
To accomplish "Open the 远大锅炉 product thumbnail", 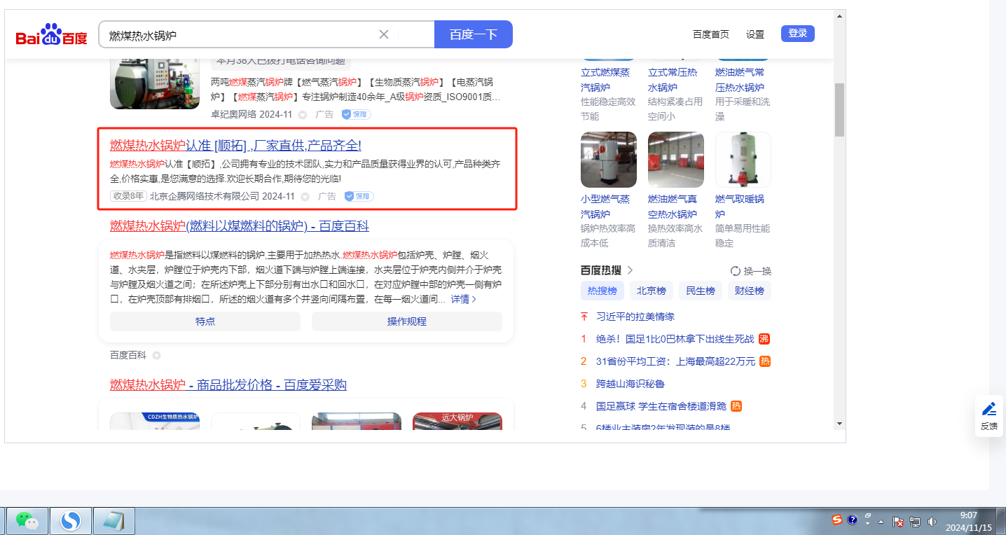I will [457, 420].
